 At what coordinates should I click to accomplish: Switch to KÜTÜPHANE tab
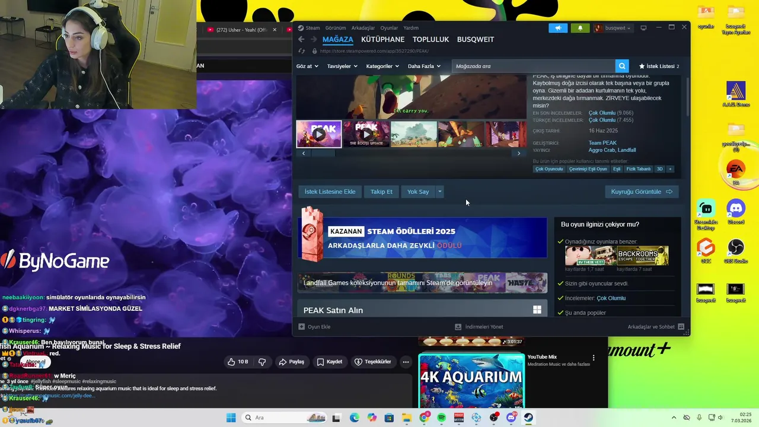[382, 39]
